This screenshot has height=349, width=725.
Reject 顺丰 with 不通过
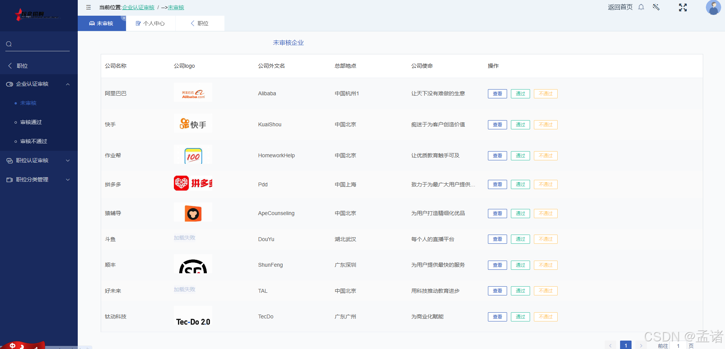(x=545, y=265)
